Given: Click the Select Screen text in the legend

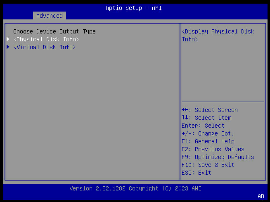Looking at the screenshot, I should click(216, 110).
